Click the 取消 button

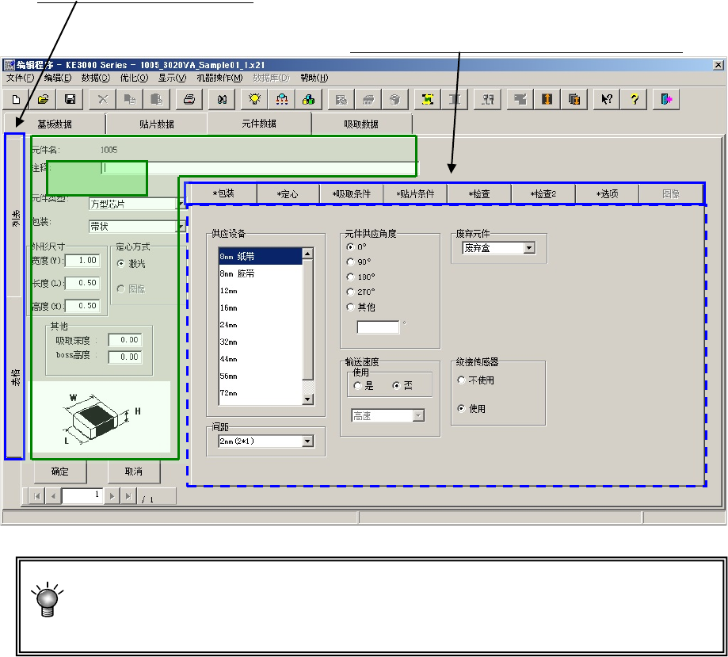(x=134, y=472)
